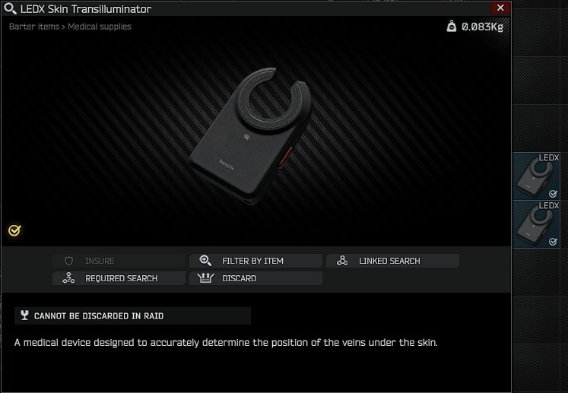Click the magnifier icon beside the LEDX title
568x393 pixels.
tap(10, 8)
